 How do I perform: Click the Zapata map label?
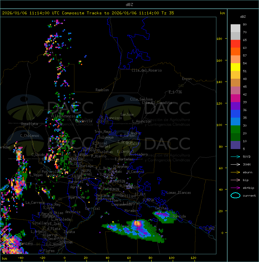[69, 232]
